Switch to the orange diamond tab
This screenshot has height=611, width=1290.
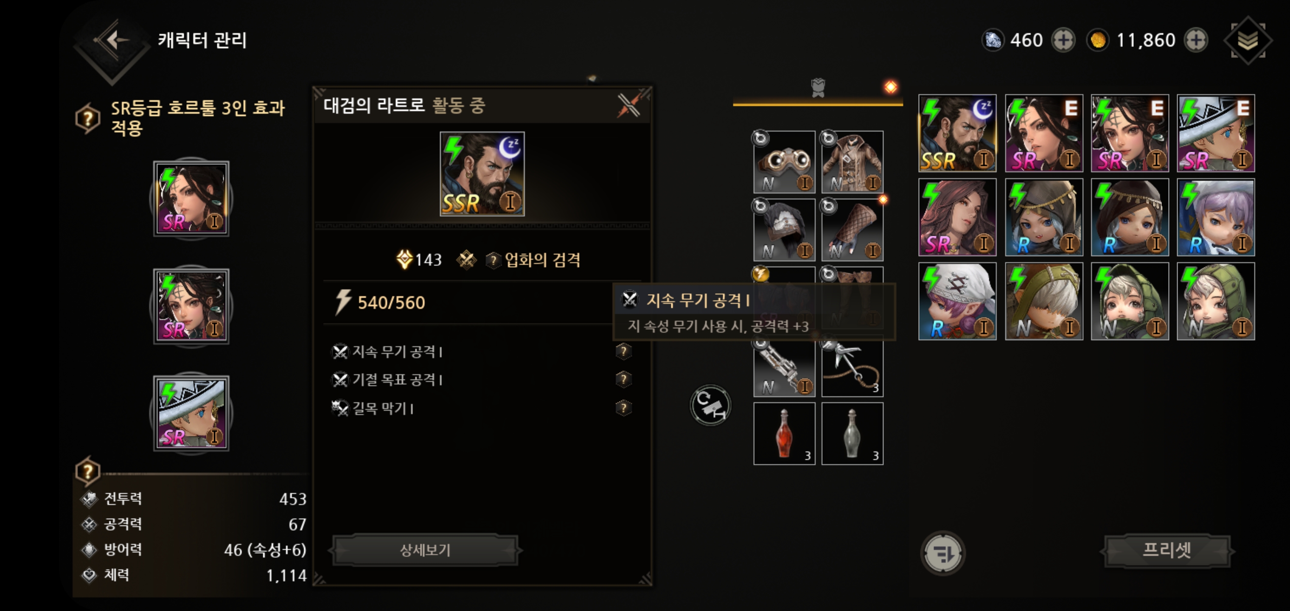point(890,87)
